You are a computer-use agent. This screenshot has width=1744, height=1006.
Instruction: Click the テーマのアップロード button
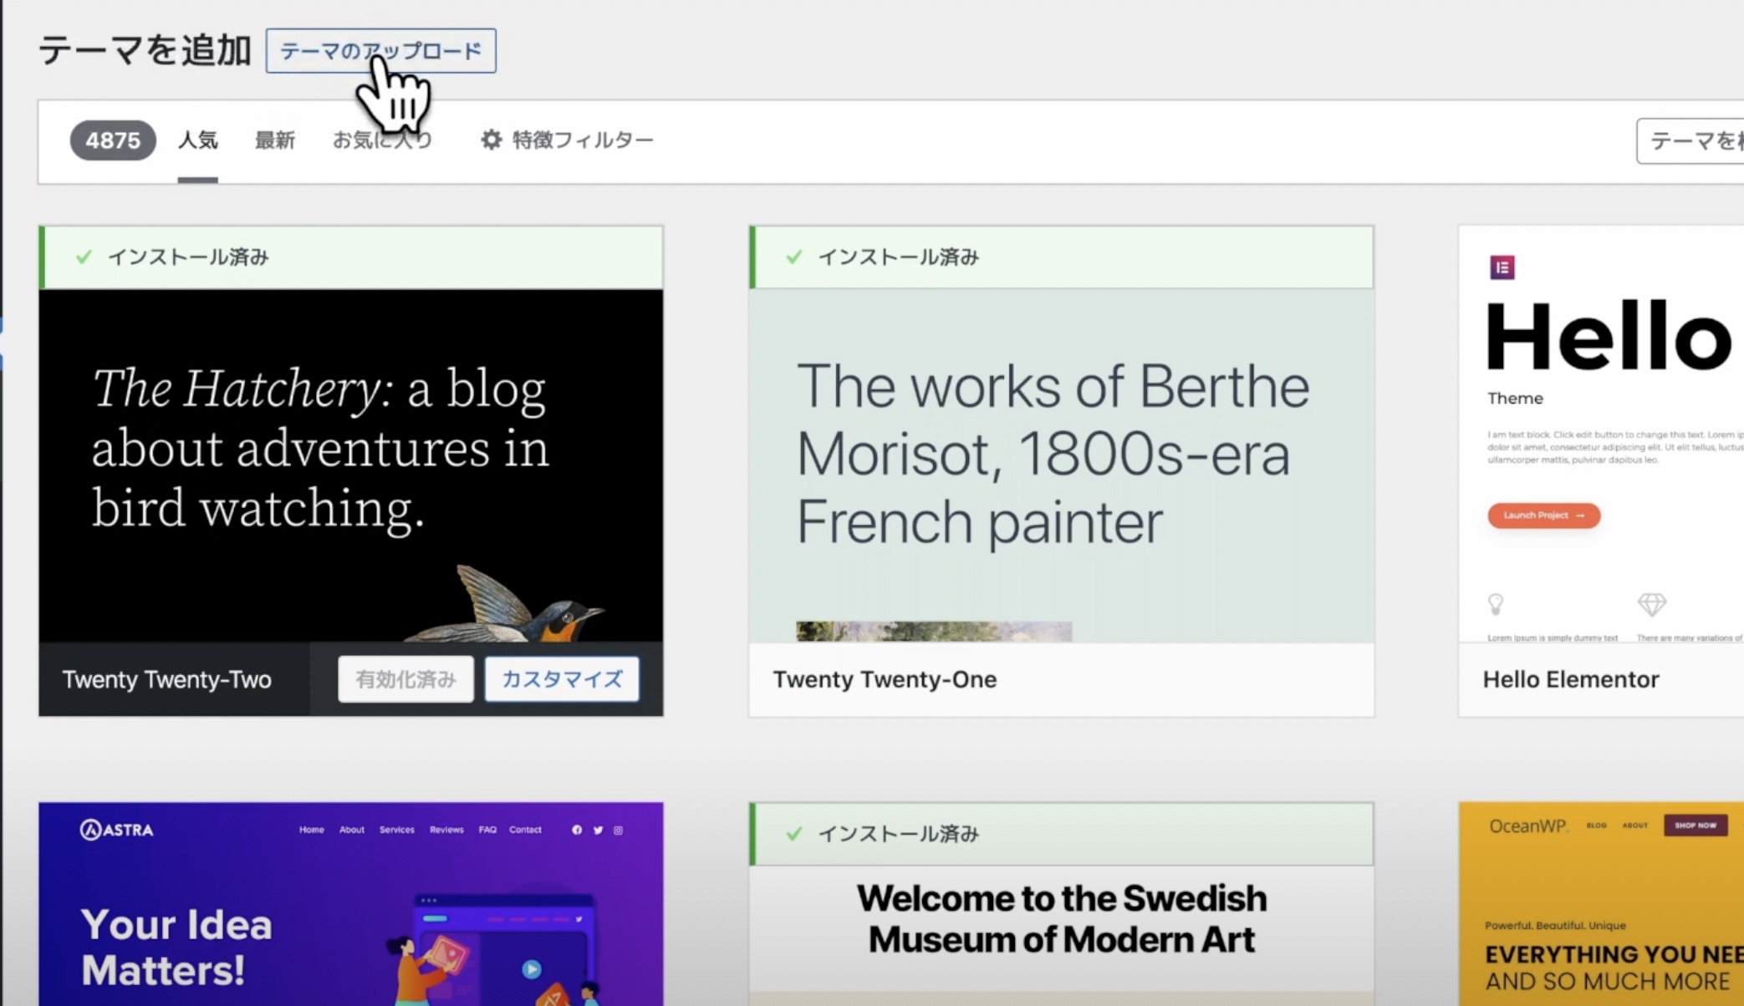[x=380, y=51]
